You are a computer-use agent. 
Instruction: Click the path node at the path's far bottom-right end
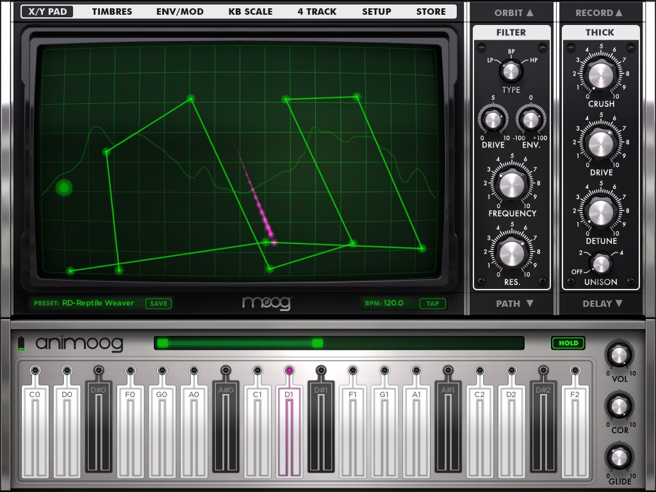(x=422, y=249)
